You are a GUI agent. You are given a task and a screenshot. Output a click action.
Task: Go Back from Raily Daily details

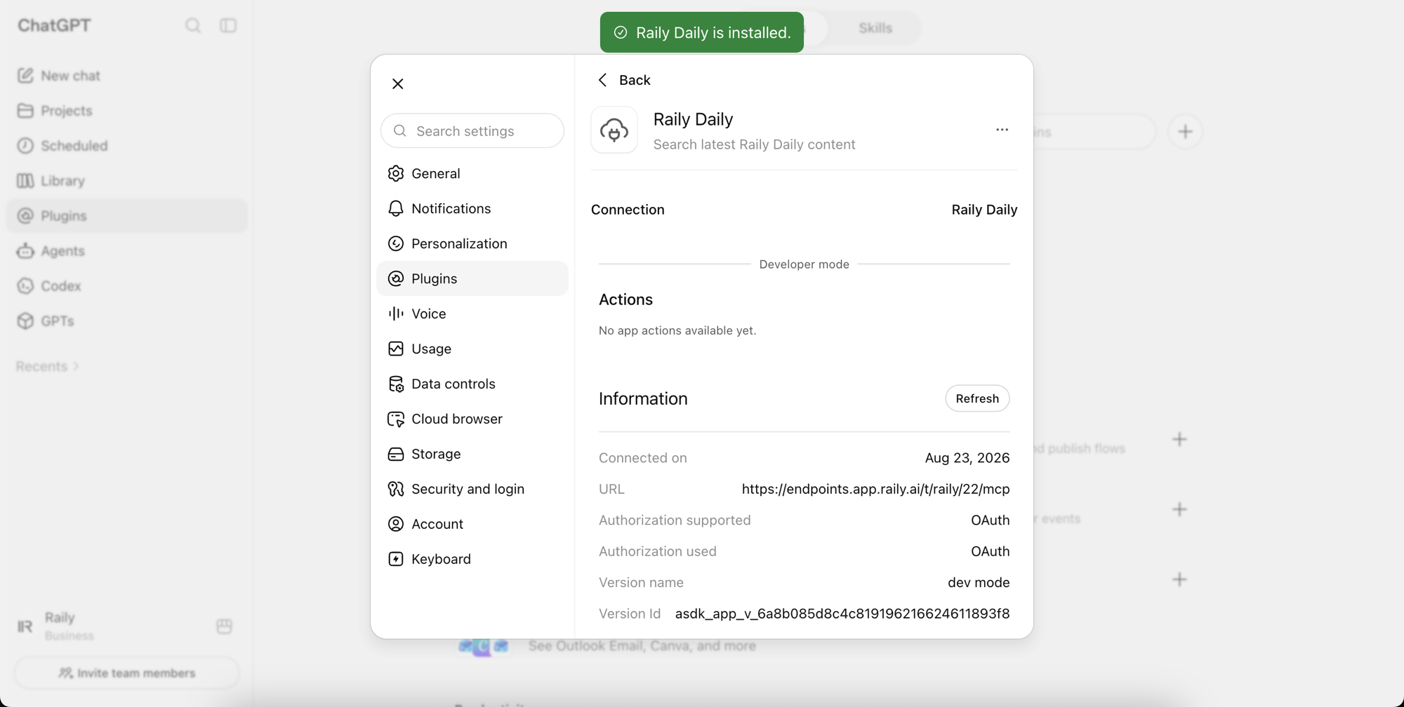point(624,80)
